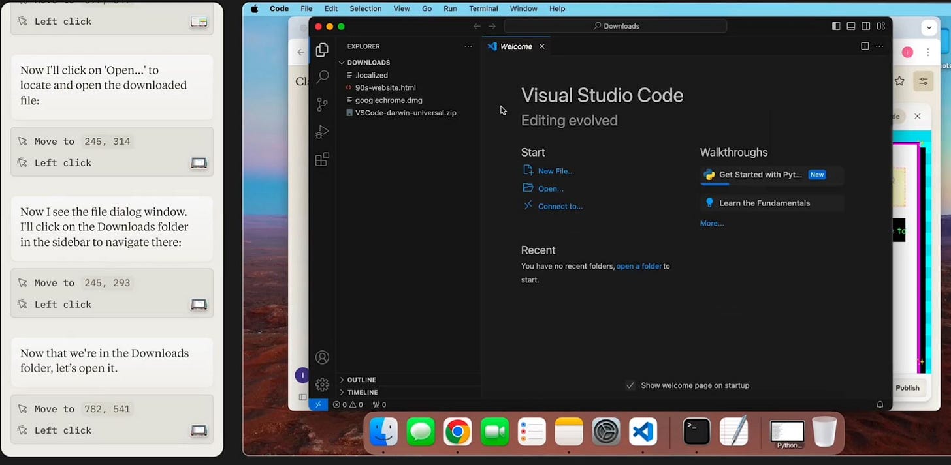Open the Source Control view
This screenshot has height=465, width=951.
click(322, 104)
